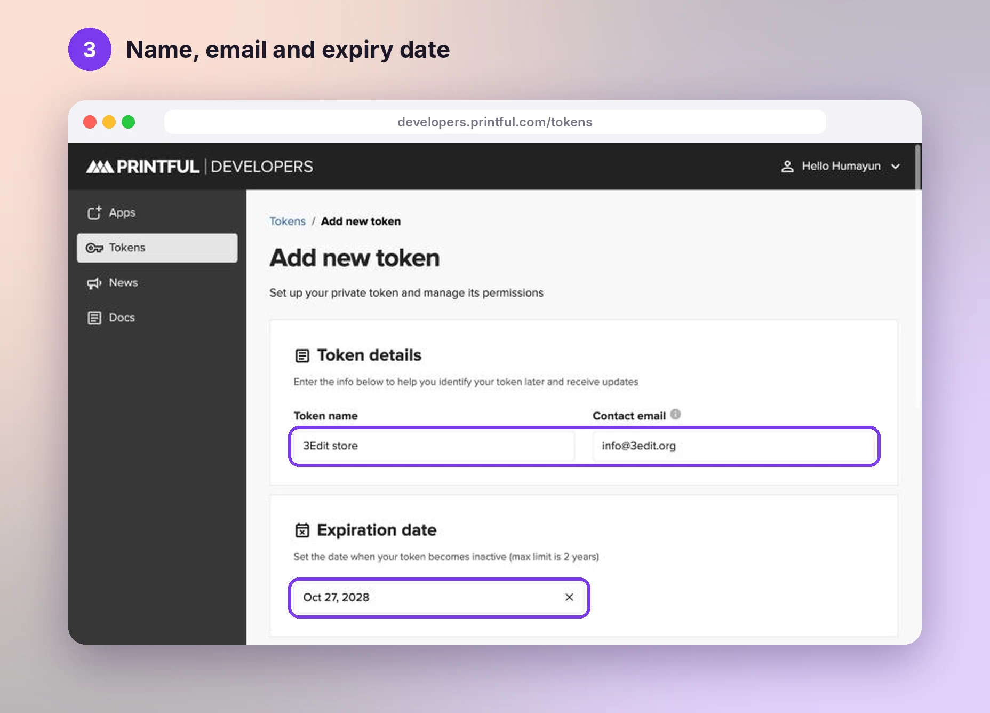Viewport: 990px width, 713px height.
Task: Click the 'Set up your private token' subtitle
Action: pos(406,293)
